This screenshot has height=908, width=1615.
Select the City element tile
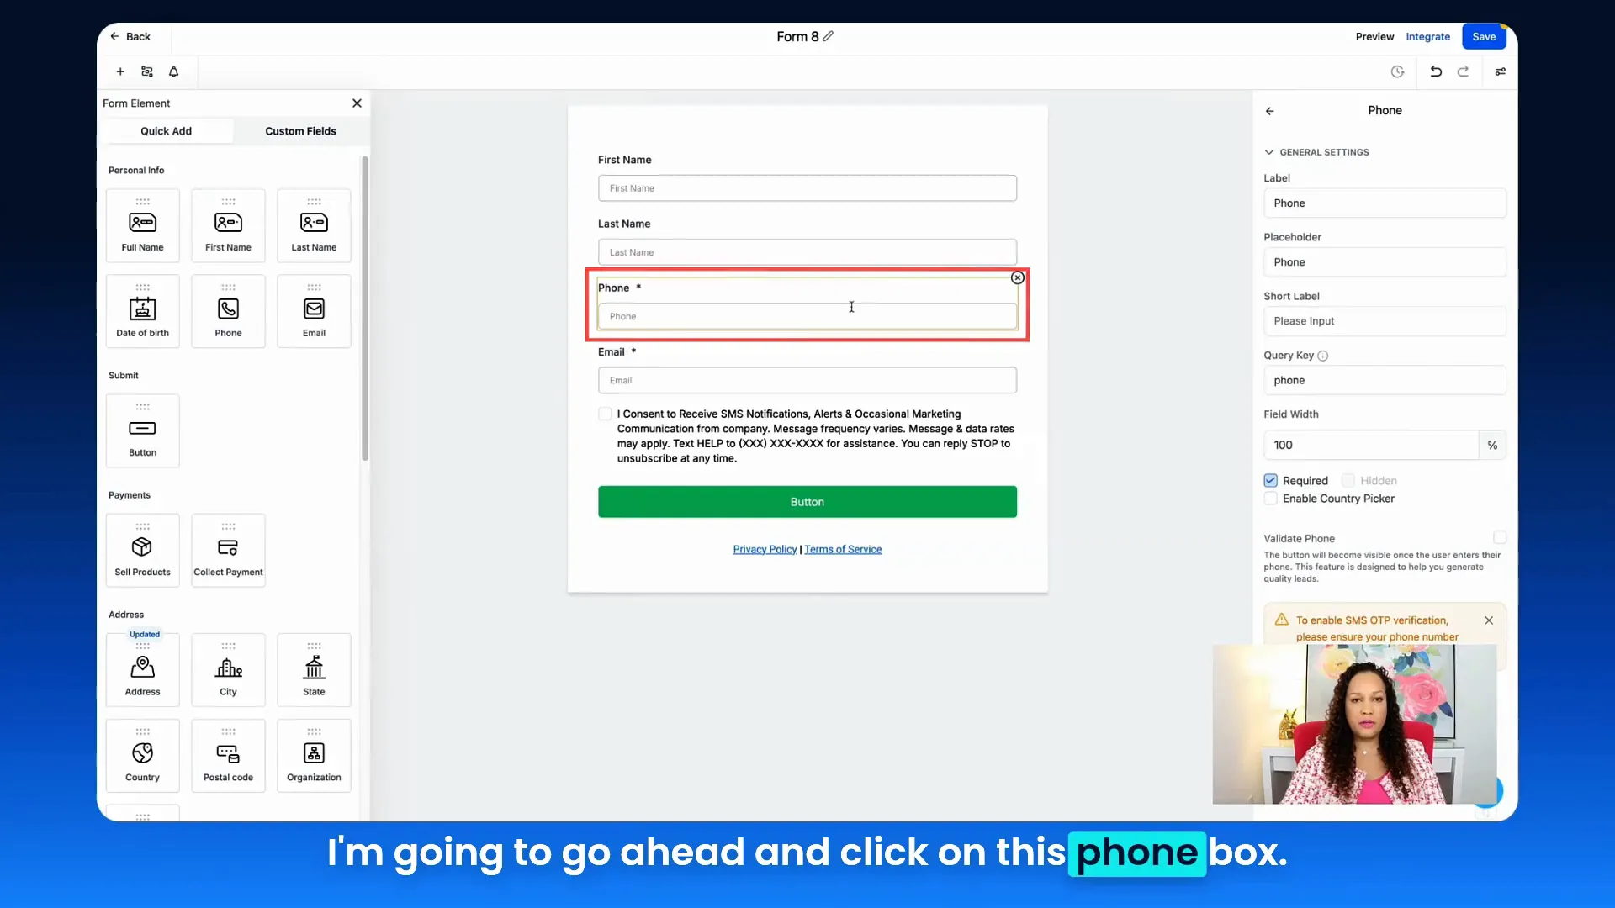[x=228, y=670]
